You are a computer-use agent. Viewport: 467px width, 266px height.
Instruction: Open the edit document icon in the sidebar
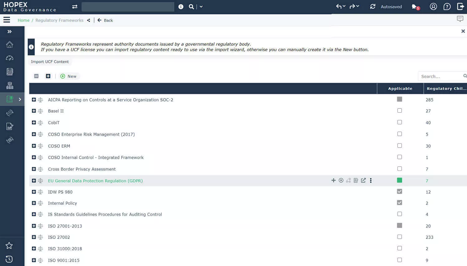[10, 126]
